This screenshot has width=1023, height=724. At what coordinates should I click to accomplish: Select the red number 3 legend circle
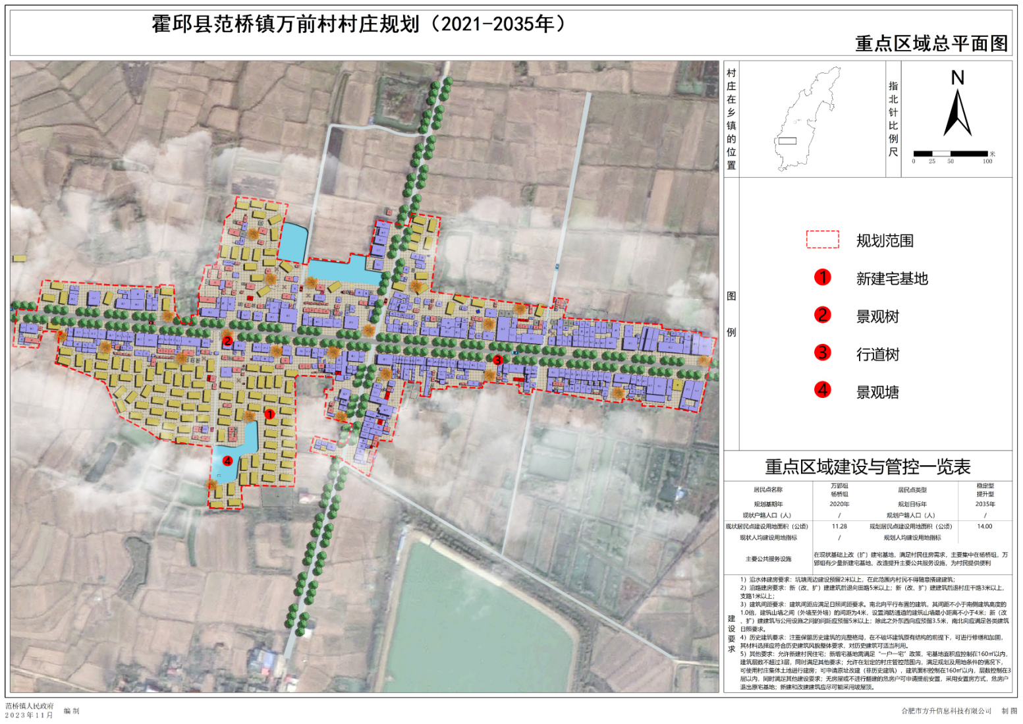coord(822,352)
